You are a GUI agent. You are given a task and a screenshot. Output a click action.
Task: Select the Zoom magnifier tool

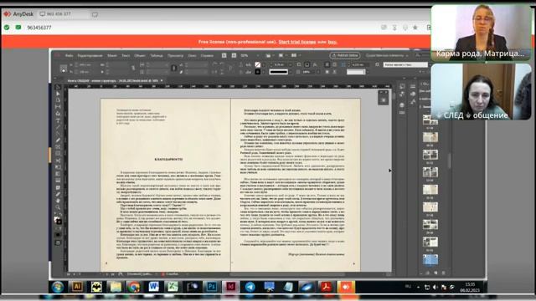(x=58, y=207)
